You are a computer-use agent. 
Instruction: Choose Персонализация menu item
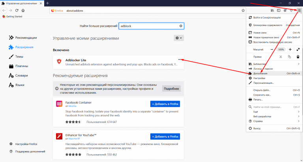click(274, 83)
